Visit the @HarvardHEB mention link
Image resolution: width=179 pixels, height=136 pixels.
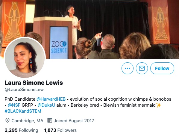click(51, 99)
